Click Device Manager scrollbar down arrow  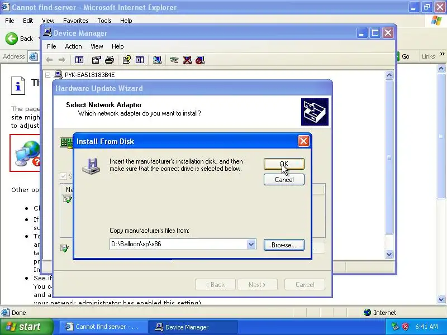(x=389, y=254)
